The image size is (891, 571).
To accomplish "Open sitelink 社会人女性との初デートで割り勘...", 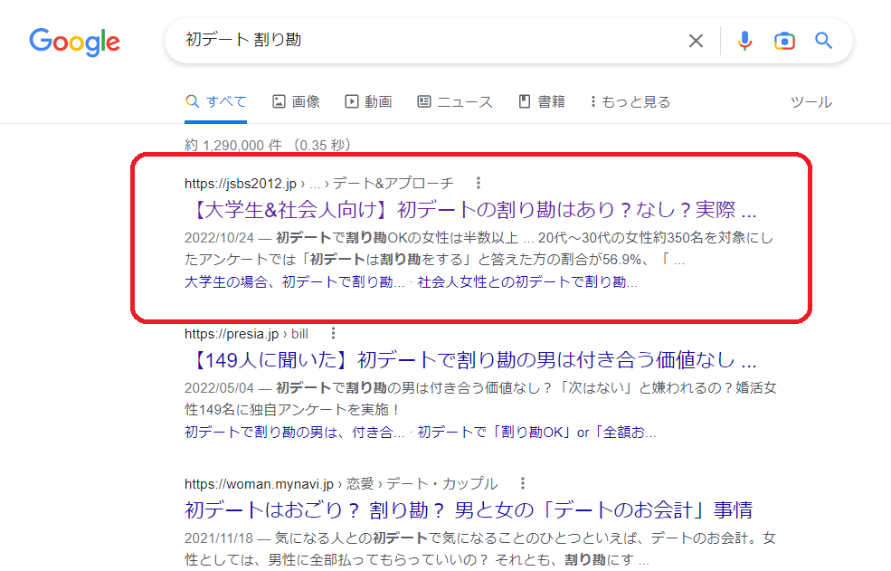I will (x=527, y=282).
